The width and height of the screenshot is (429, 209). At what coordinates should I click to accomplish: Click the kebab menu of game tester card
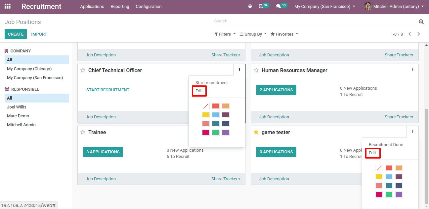(412, 132)
